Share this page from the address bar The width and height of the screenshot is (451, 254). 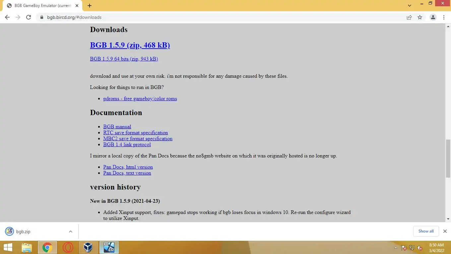(409, 17)
